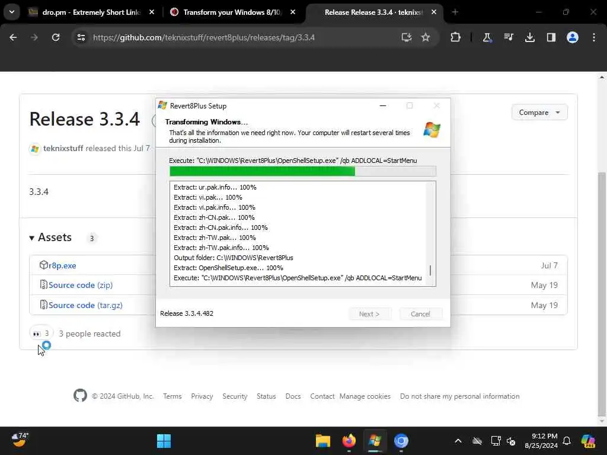Click the teknixstuff avatar image
The image size is (607, 455).
click(x=35, y=149)
